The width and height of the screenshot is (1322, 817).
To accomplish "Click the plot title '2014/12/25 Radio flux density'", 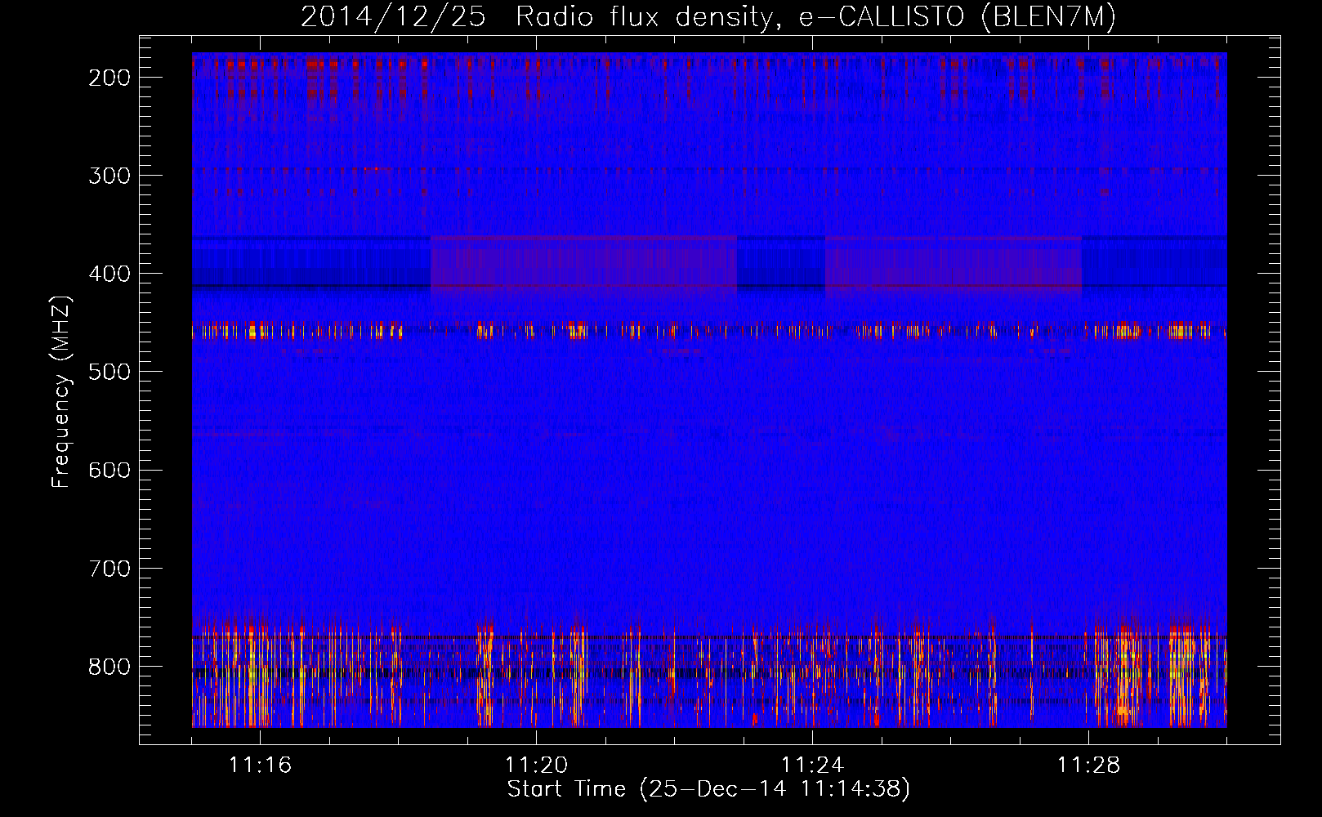I will tap(536, 17).
